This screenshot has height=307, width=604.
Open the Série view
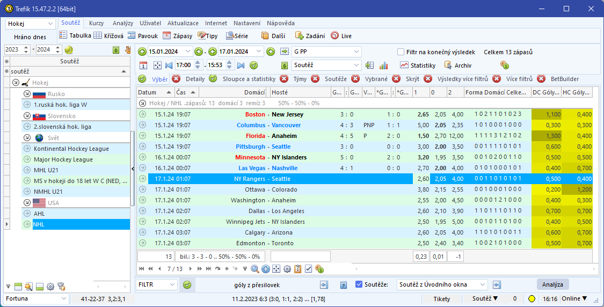click(x=237, y=36)
